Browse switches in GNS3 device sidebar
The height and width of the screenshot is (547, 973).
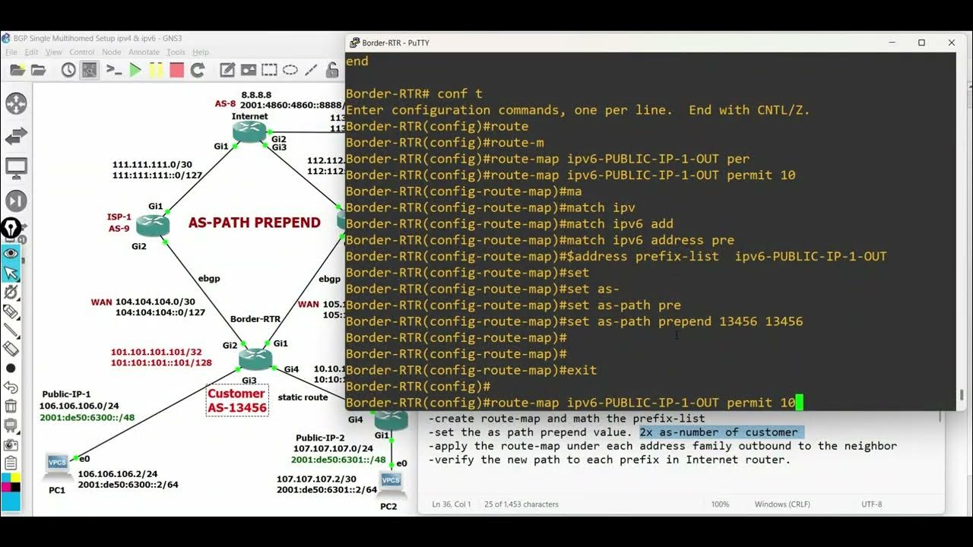pyautogui.click(x=16, y=136)
